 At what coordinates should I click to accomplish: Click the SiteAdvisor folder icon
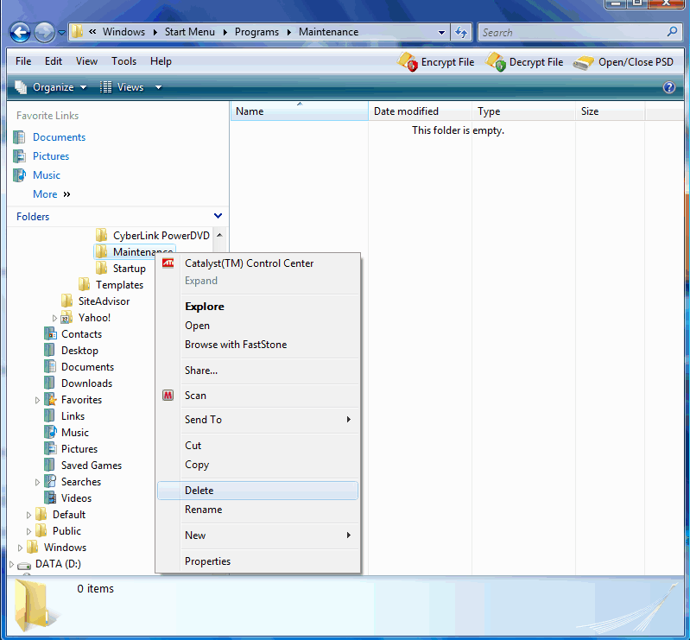click(66, 301)
